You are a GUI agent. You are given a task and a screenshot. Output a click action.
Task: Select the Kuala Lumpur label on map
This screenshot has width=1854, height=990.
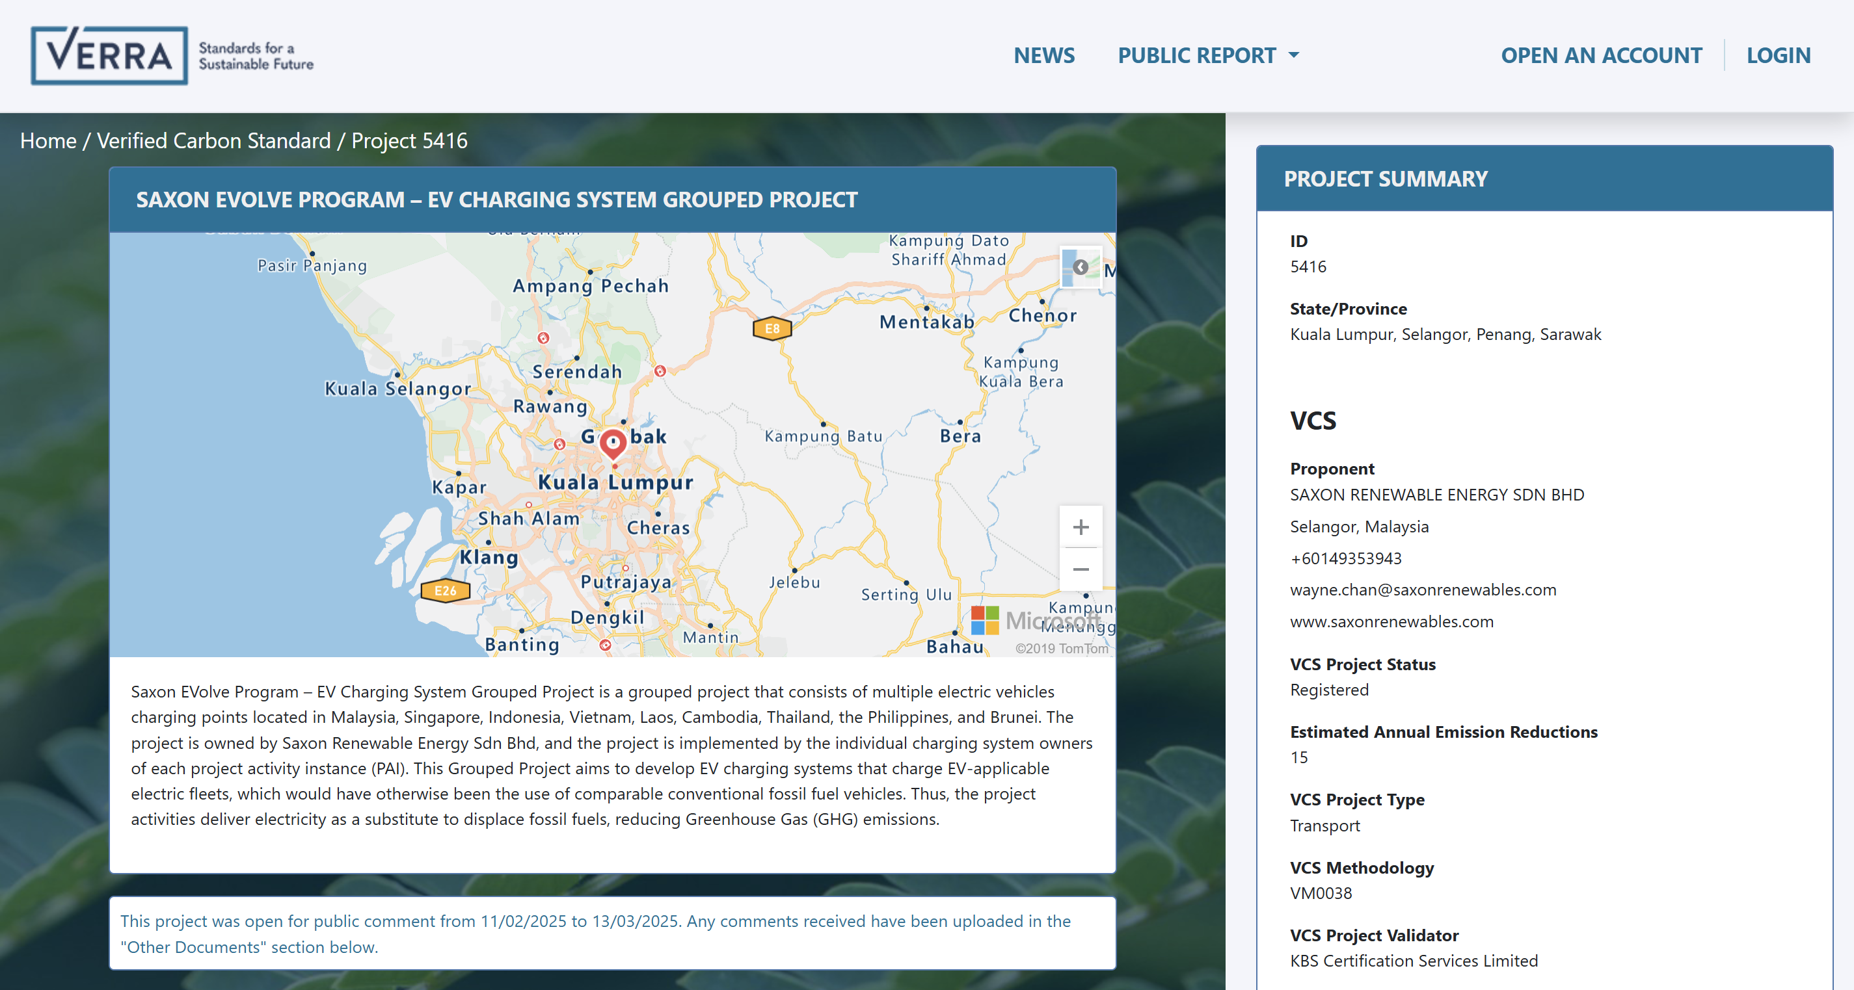coord(615,482)
